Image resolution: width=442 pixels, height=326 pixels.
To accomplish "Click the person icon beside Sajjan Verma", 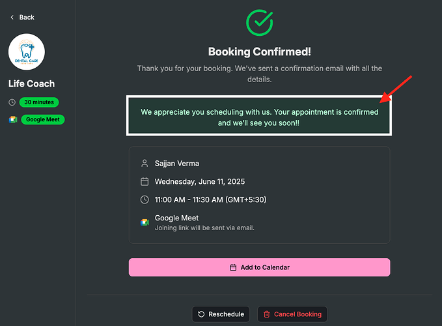I will click(x=145, y=164).
